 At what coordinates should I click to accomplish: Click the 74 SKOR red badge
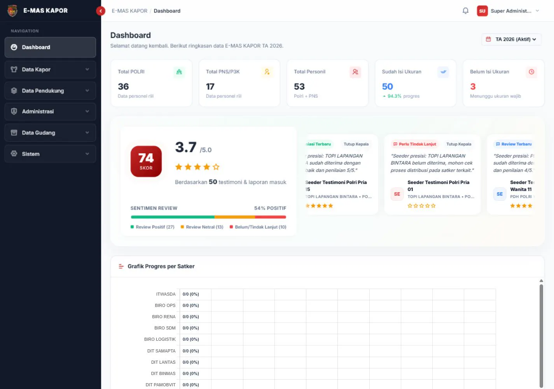pos(146,161)
